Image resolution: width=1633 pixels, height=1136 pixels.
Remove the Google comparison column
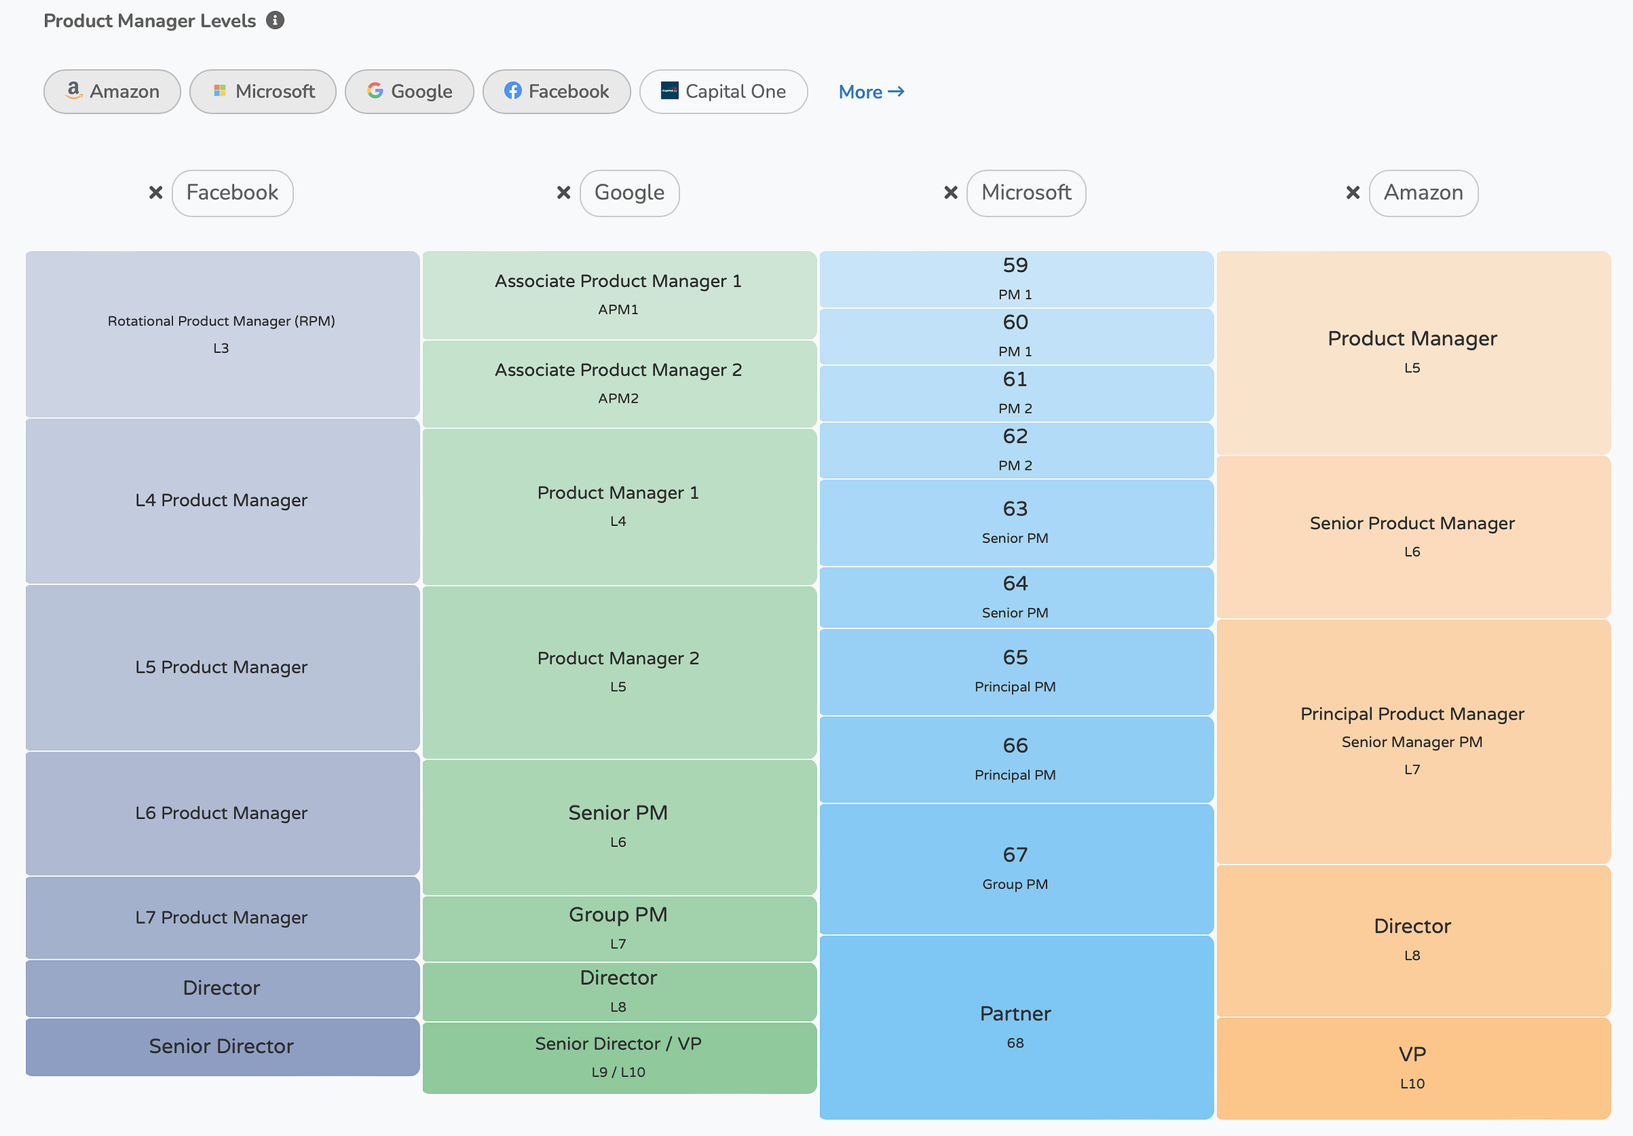point(563,193)
